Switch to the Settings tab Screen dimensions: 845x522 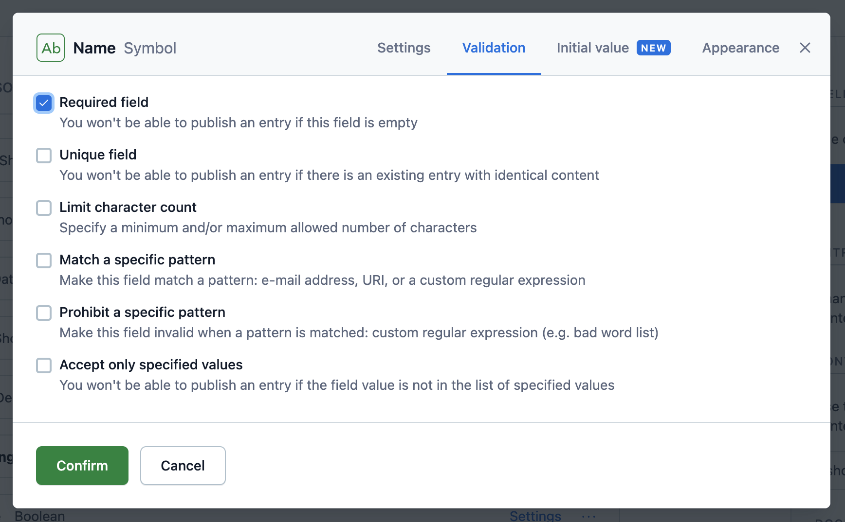point(404,48)
